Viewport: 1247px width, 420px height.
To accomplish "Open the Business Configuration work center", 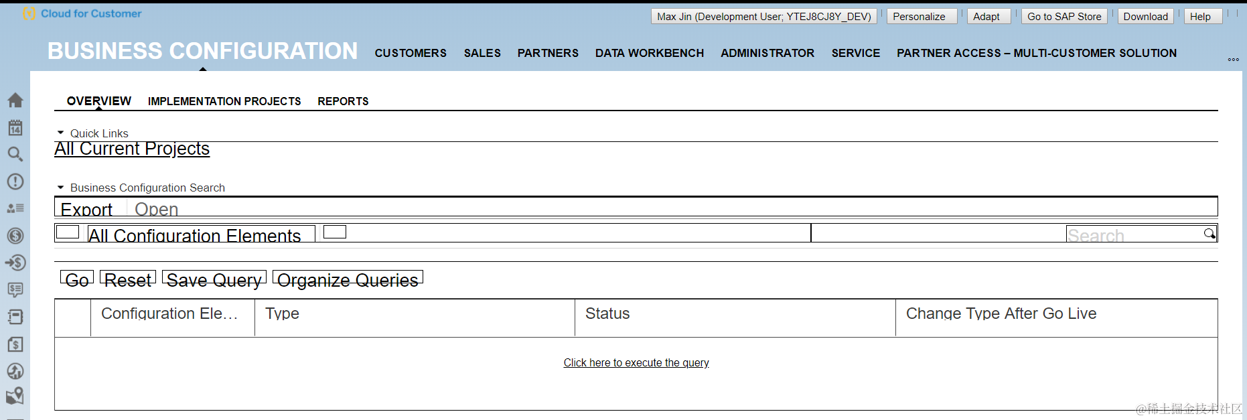I will tap(203, 51).
